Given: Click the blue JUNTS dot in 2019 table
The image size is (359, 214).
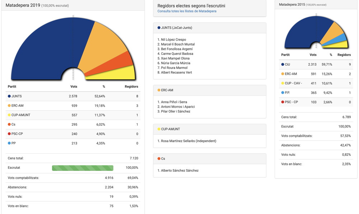Looking at the screenshot, I should [9, 96].
